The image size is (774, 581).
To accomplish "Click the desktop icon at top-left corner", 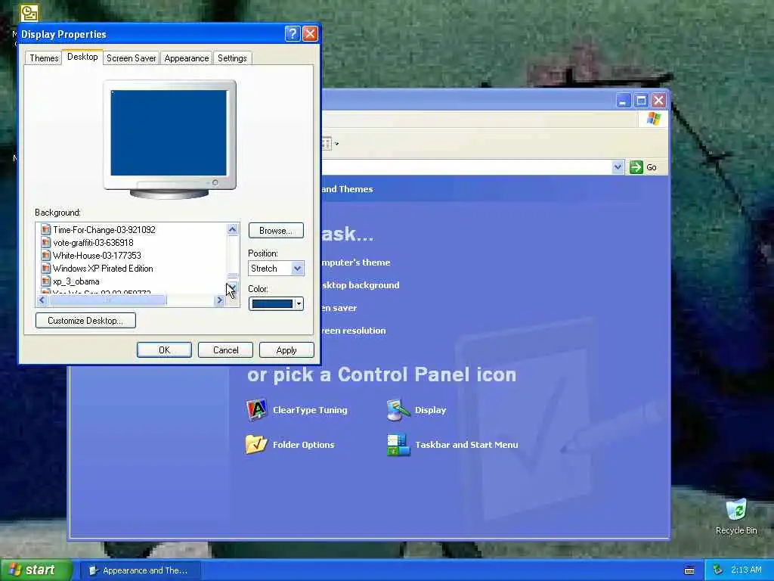I will [x=29, y=13].
